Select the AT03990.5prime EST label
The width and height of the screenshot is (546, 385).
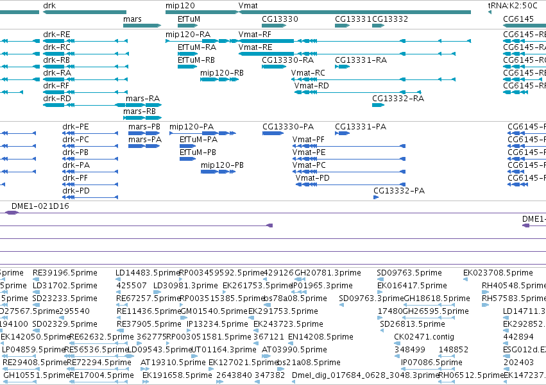(x=294, y=350)
